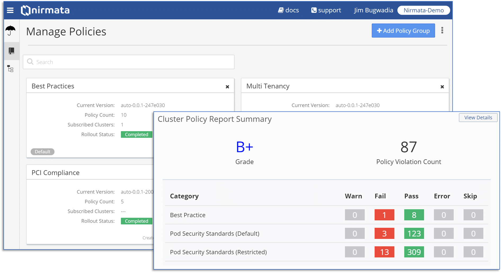Screen dimensions: 501x273
Task: Click the search magnifier icon
Action: [x=30, y=62]
